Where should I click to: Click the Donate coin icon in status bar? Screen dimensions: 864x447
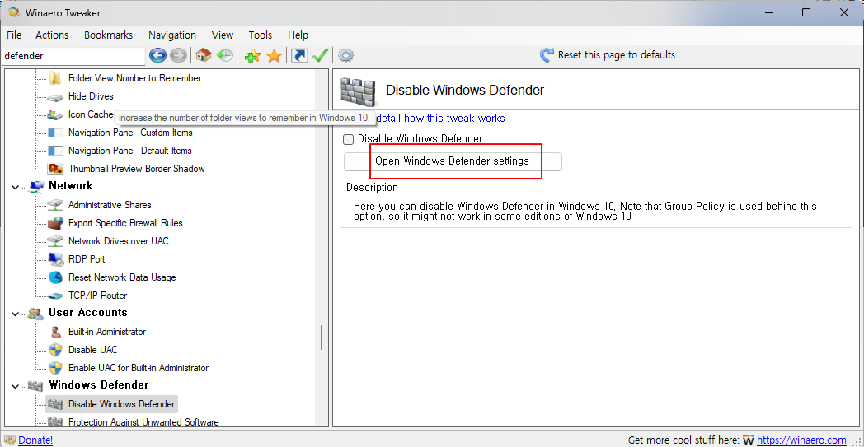pos(10,440)
